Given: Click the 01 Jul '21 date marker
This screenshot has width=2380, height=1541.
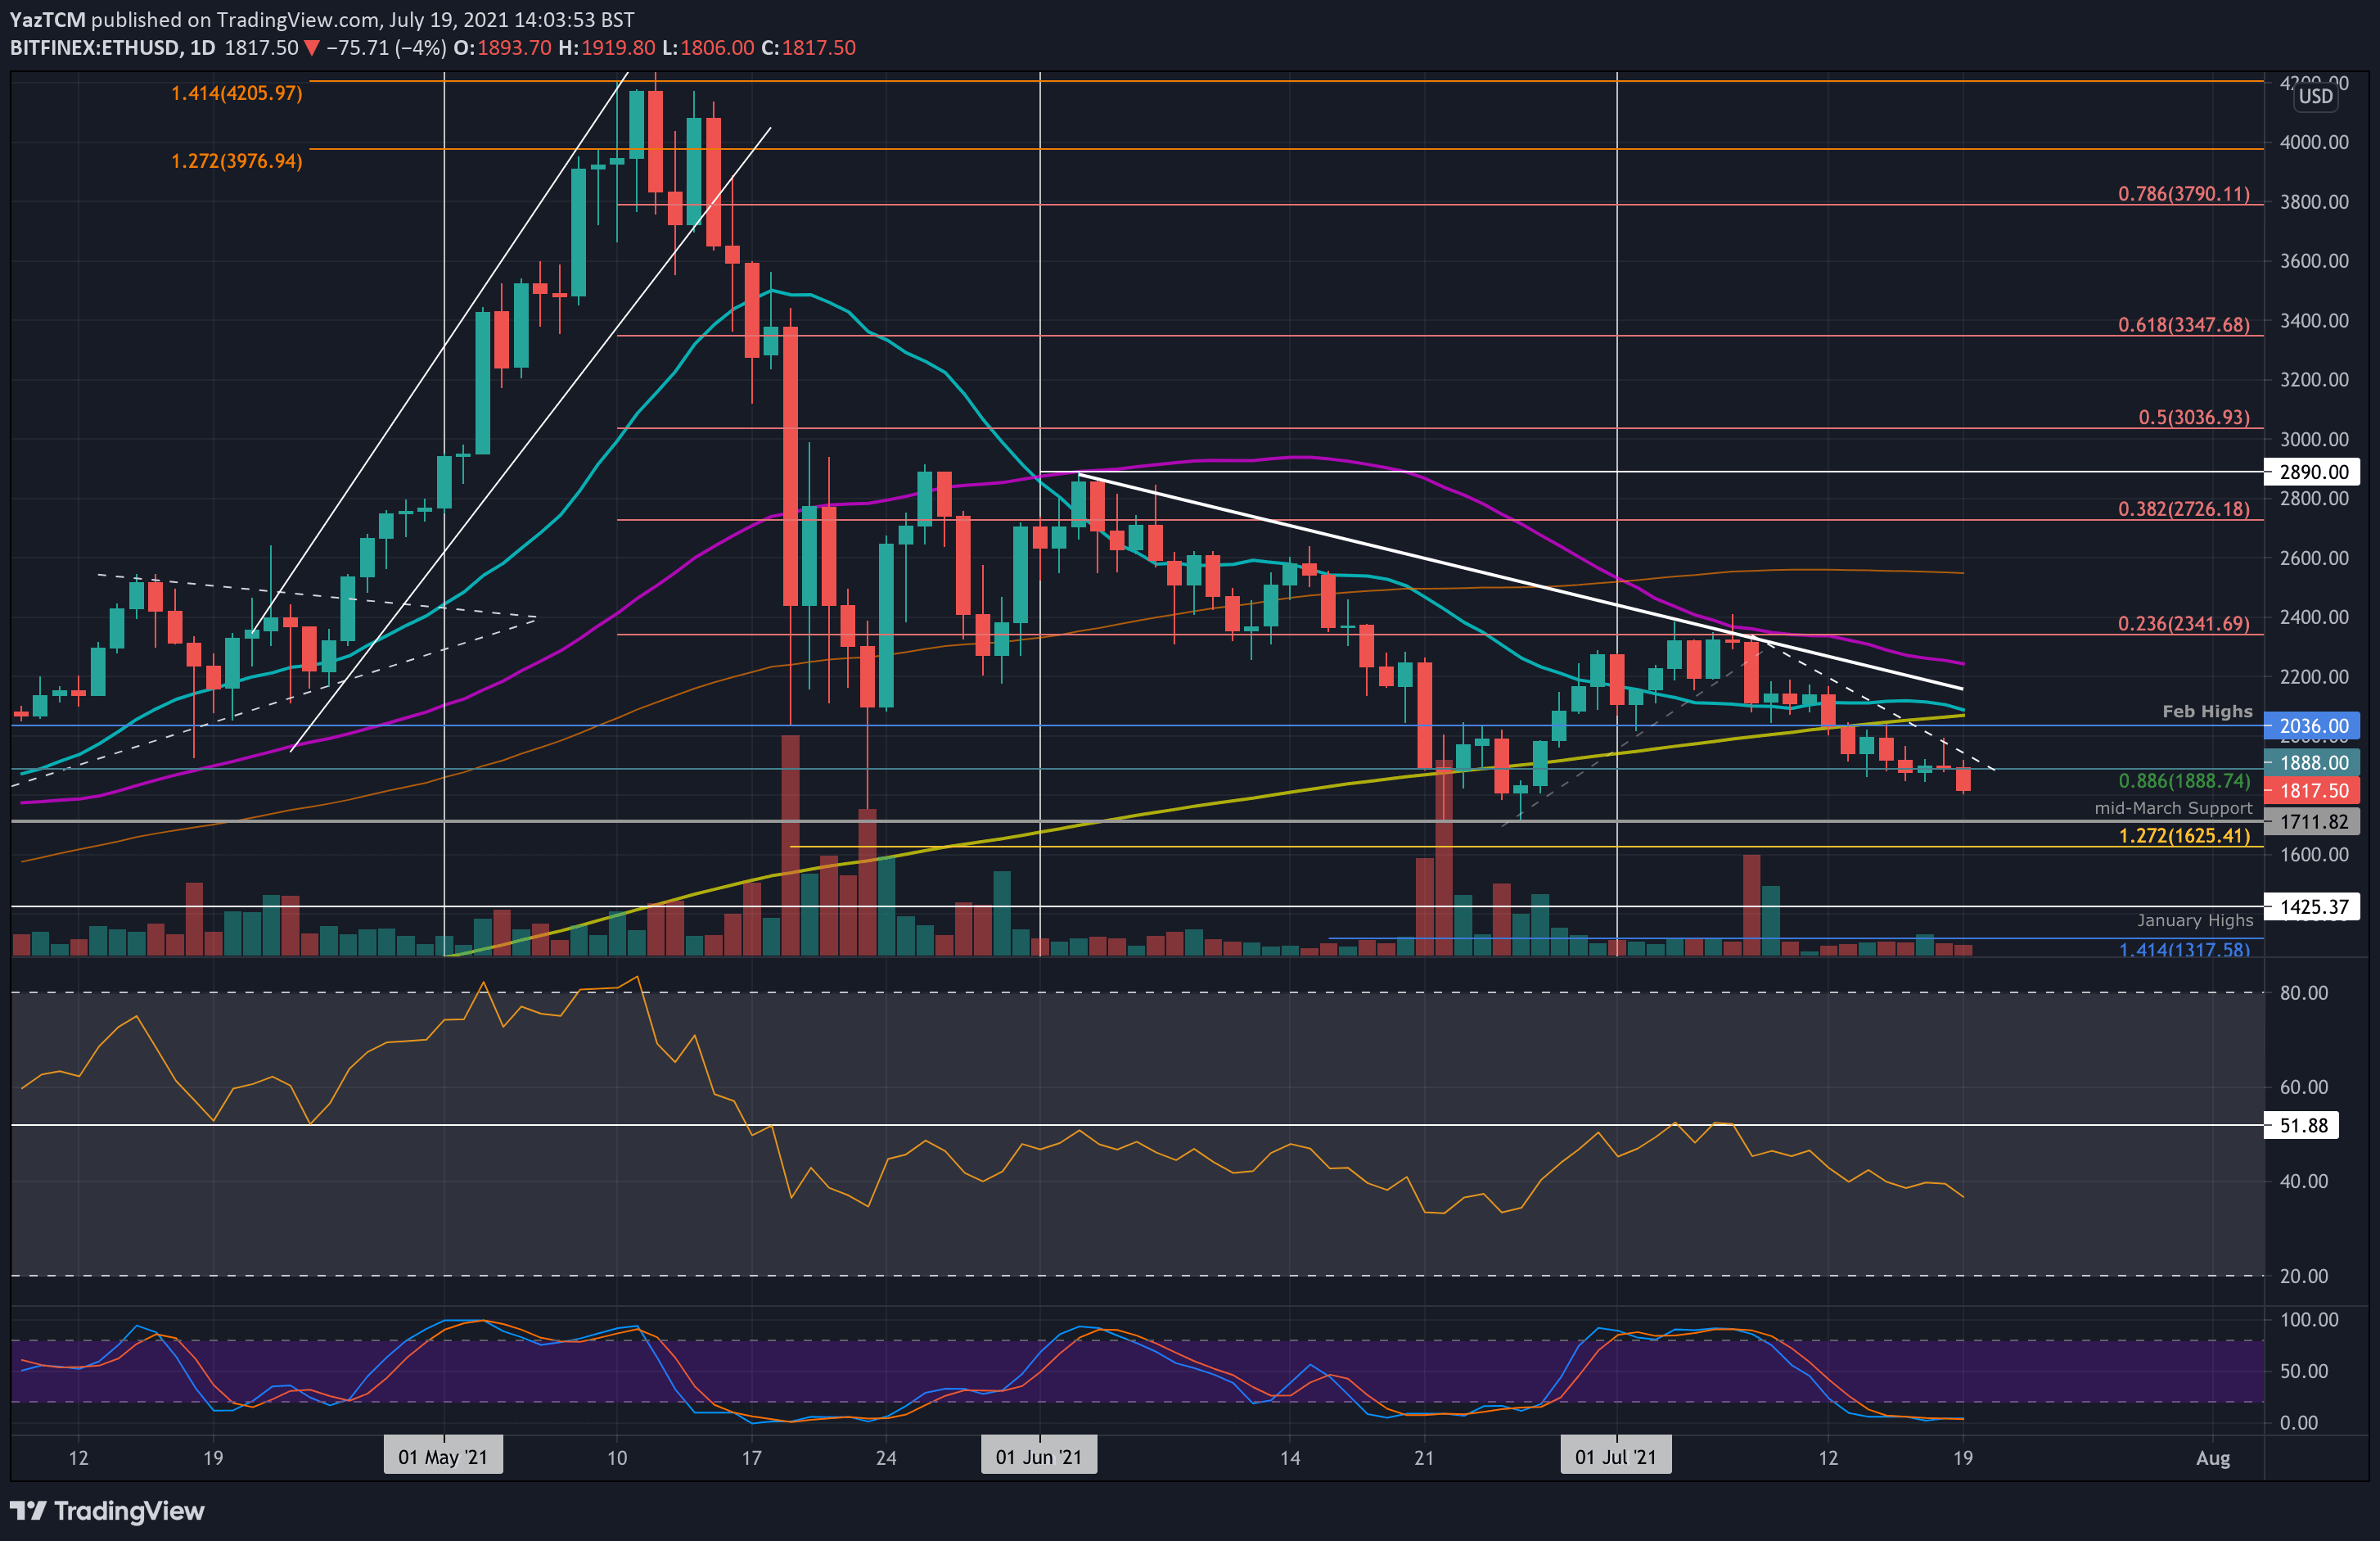Looking at the screenshot, I should click(1616, 1457).
